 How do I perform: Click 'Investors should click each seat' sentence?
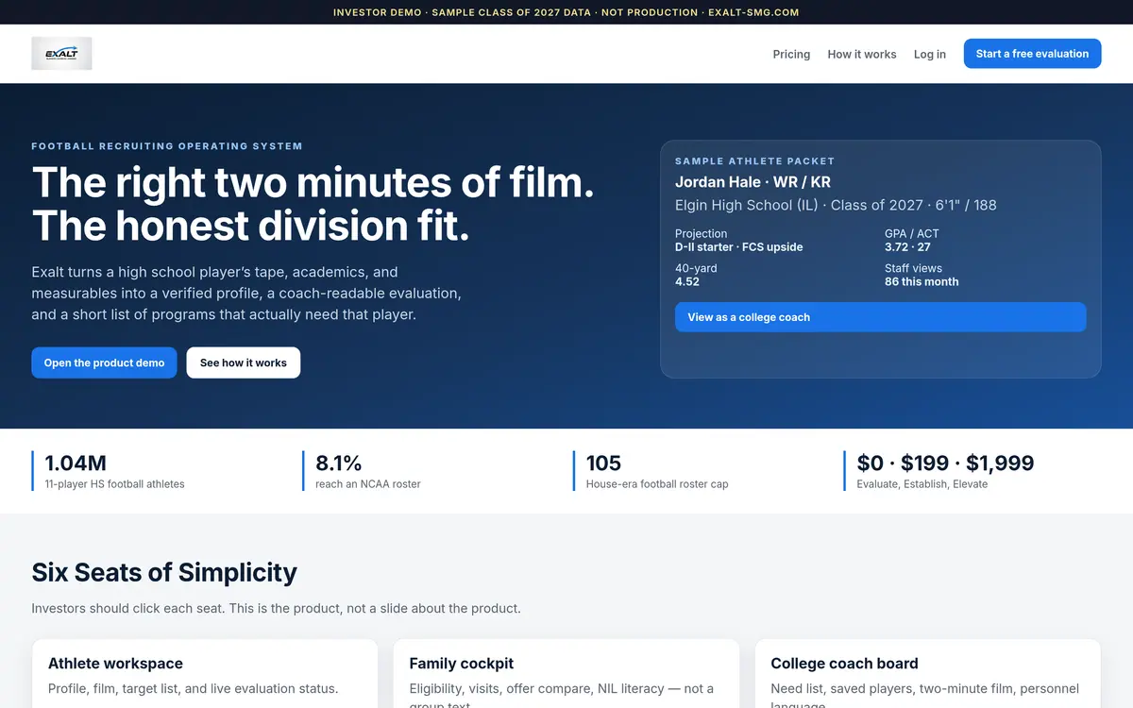pos(276,608)
